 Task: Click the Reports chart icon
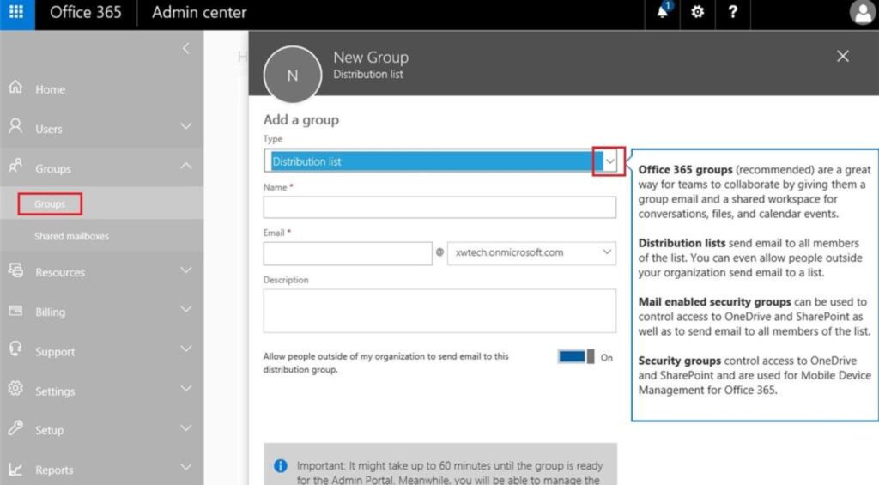point(15,470)
